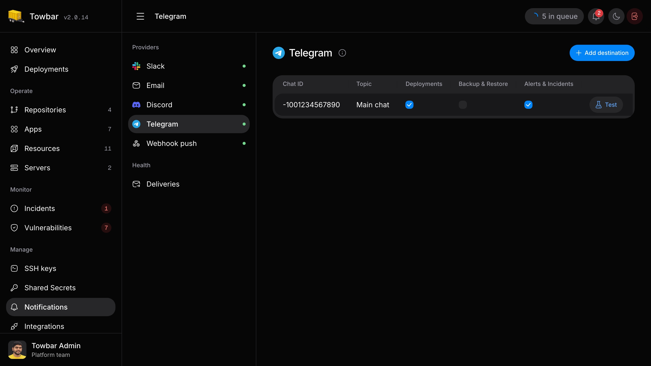Select Notifications in sidebar
Image resolution: width=651 pixels, height=366 pixels.
pyautogui.click(x=61, y=307)
